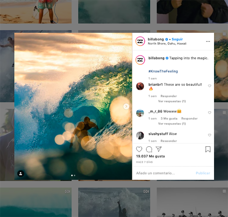Screen dimensions: 228x217
Task: Reply to brianbr1's comment
Action: 169,96
